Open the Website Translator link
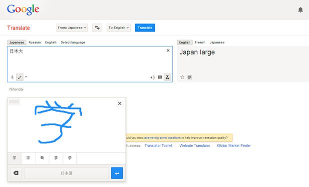 (x=195, y=145)
